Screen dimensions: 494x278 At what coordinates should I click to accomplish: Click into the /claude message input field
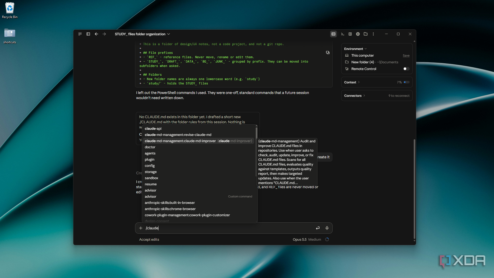tap(229, 228)
